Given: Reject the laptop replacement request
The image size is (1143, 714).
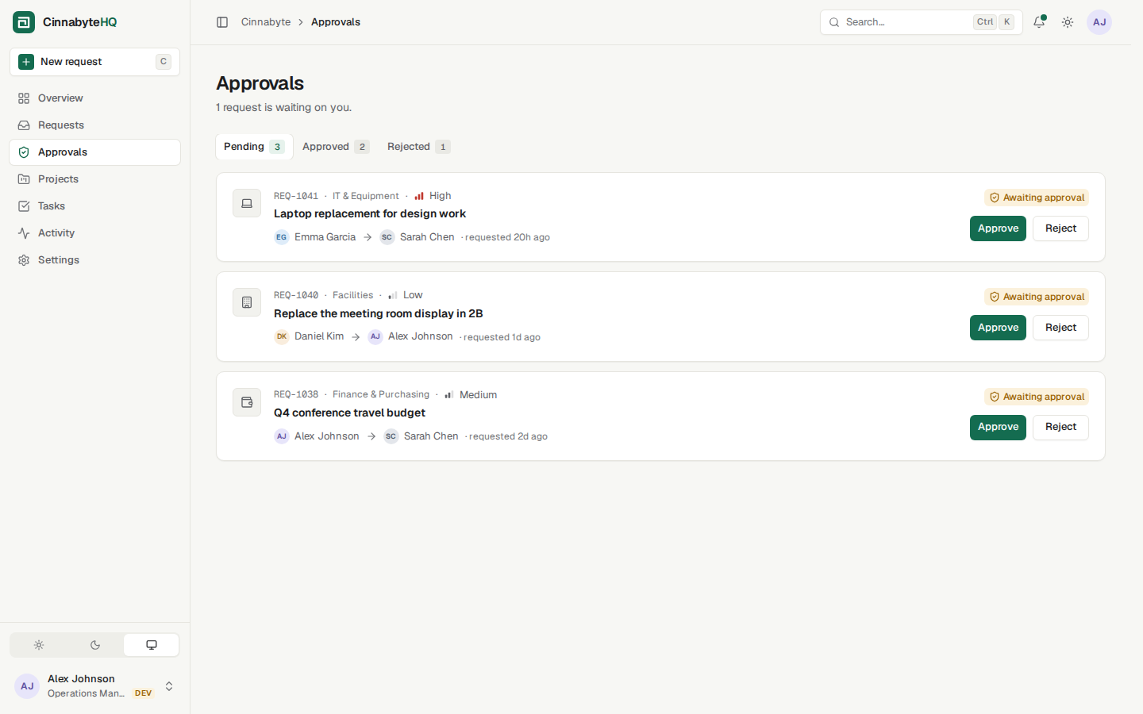Looking at the screenshot, I should 1060,228.
